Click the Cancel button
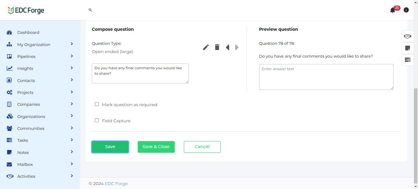Viewport: 418px width, 189px height. [202, 147]
